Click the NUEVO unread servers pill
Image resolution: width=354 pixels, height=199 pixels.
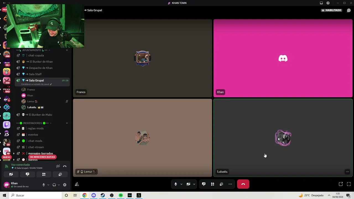click(7, 157)
